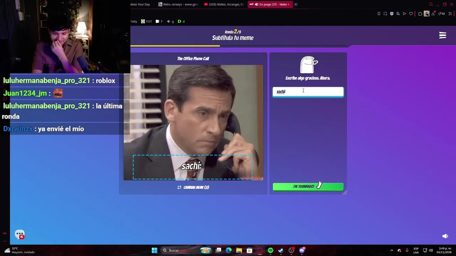Click the microphone icon in the system tray
Screen dimensions: 456x256
pos(407,250)
